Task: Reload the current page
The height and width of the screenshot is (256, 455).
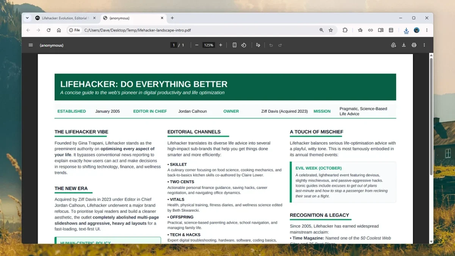Action: click(49, 30)
